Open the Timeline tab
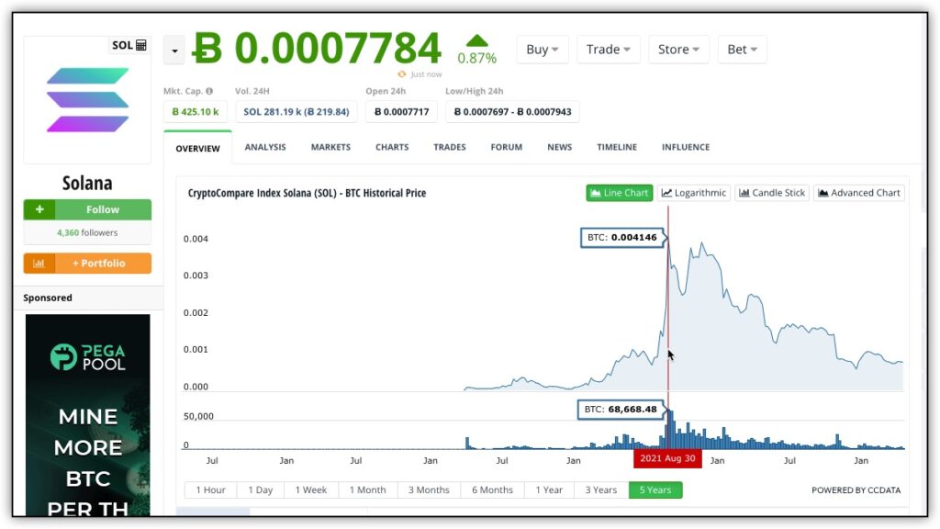 click(x=617, y=147)
